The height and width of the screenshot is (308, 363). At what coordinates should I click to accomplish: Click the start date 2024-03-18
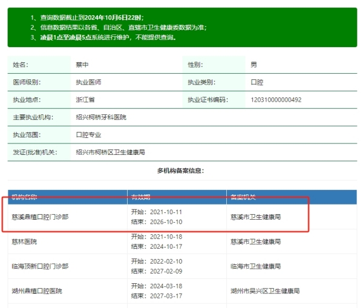(x=157, y=286)
